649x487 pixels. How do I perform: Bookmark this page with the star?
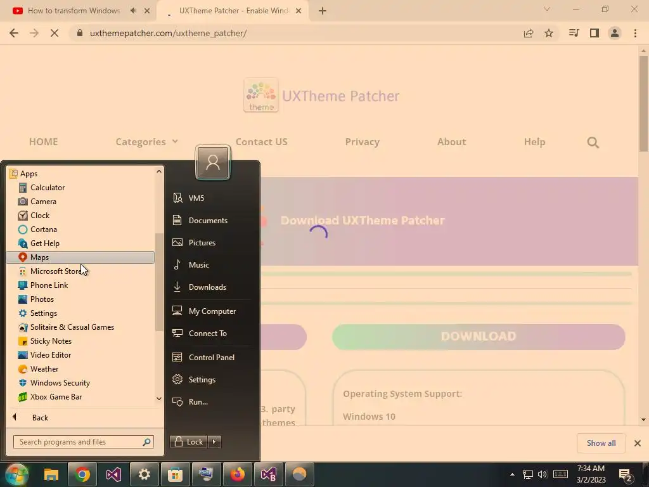[549, 33]
